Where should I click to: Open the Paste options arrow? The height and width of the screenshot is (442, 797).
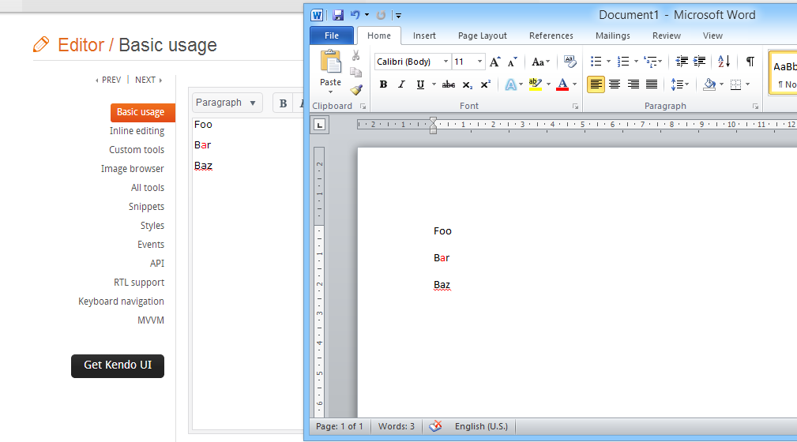pyautogui.click(x=330, y=92)
